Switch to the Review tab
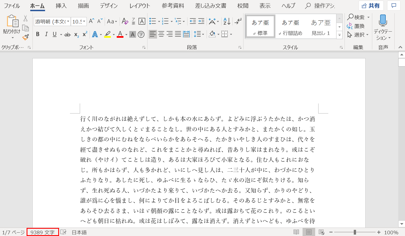This screenshot has height=236, width=405. pyautogui.click(x=243, y=6)
